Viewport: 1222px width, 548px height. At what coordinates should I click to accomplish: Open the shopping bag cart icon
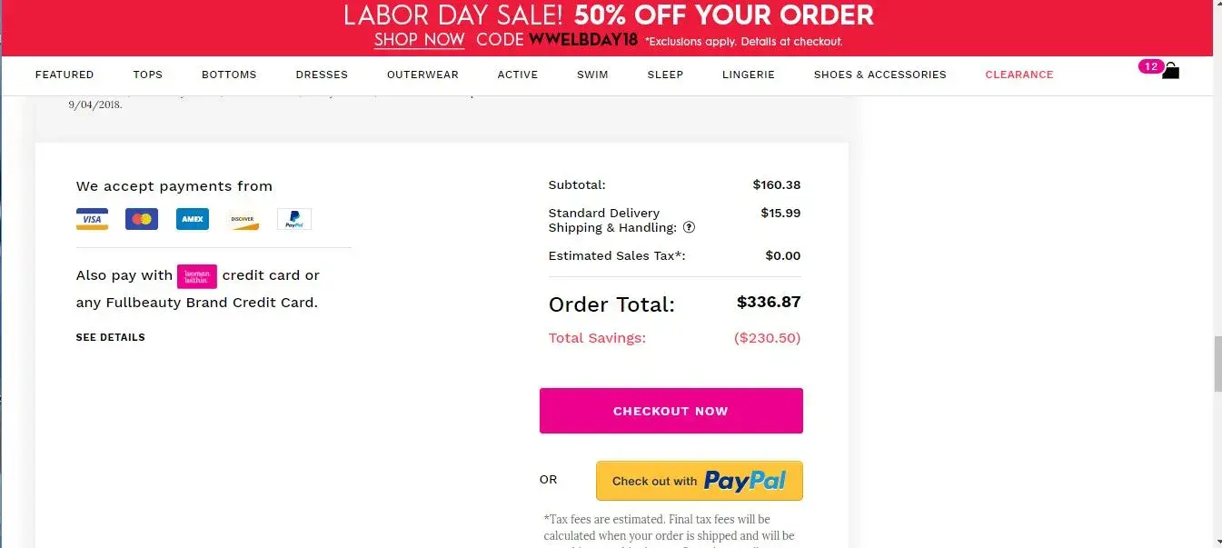(x=1170, y=70)
